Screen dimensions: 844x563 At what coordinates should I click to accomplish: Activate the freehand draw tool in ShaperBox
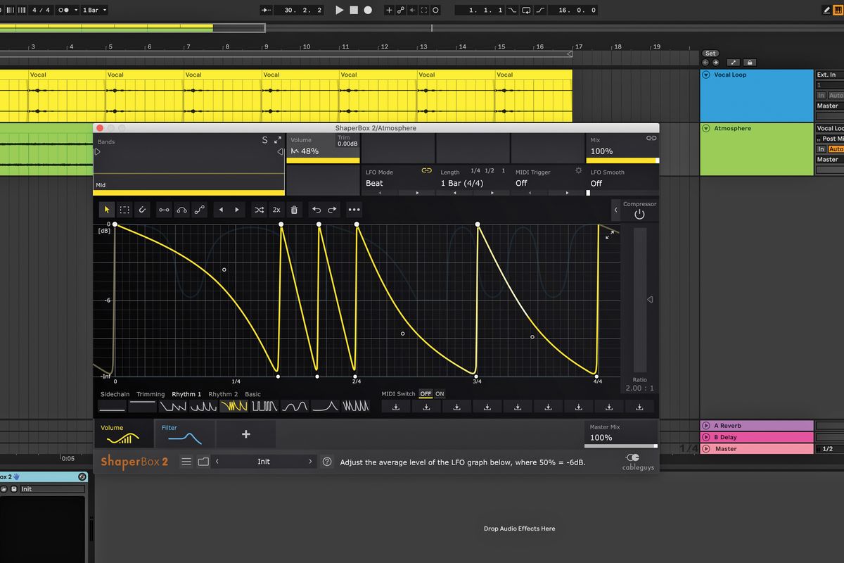(x=143, y=209)
